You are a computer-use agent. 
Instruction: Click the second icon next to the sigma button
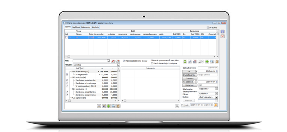[x=190, y=62]
